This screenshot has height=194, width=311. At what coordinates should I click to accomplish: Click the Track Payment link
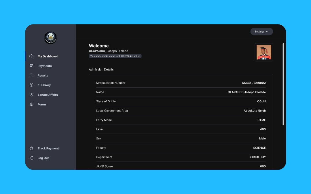click(48, 148)
